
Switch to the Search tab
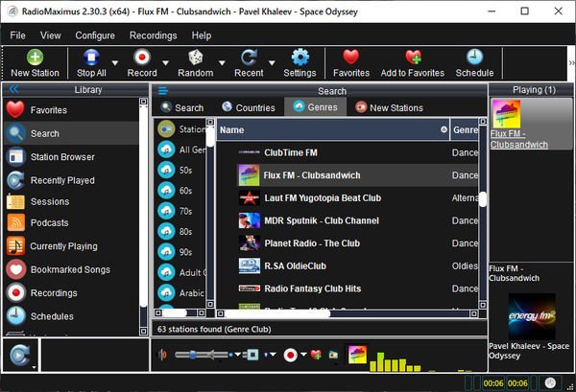coord(182,107)
